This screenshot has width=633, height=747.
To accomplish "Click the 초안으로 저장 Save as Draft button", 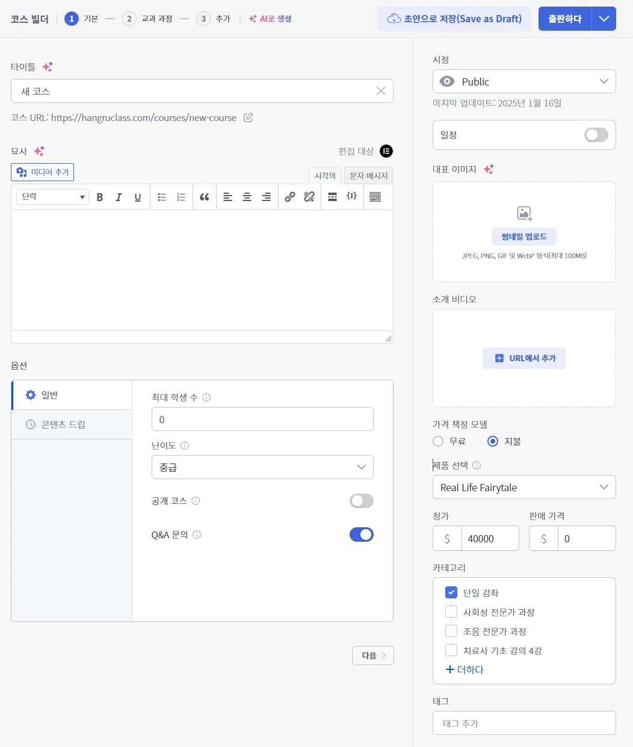I will (454, 19).
